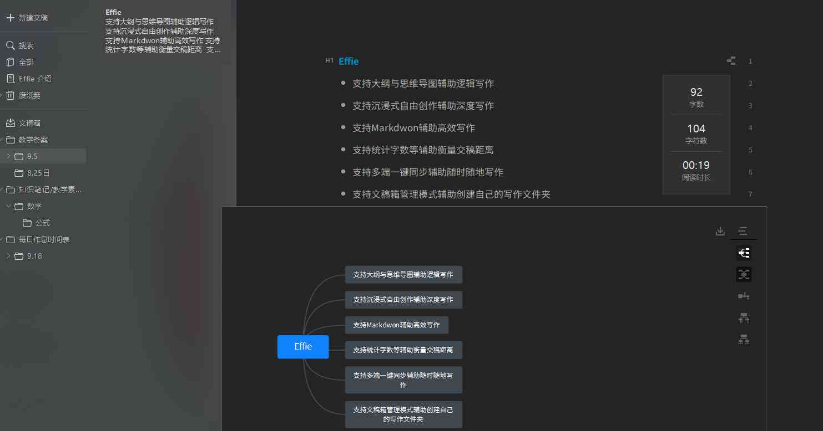
Task: Select the third timeline-style mind map layout
Action: coord(744,296)
